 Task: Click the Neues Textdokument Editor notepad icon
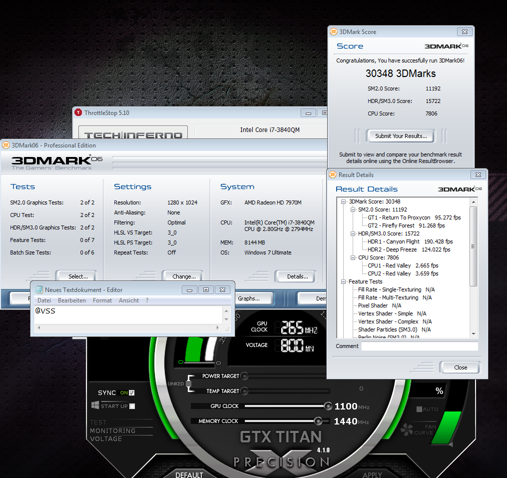(39, 289)
